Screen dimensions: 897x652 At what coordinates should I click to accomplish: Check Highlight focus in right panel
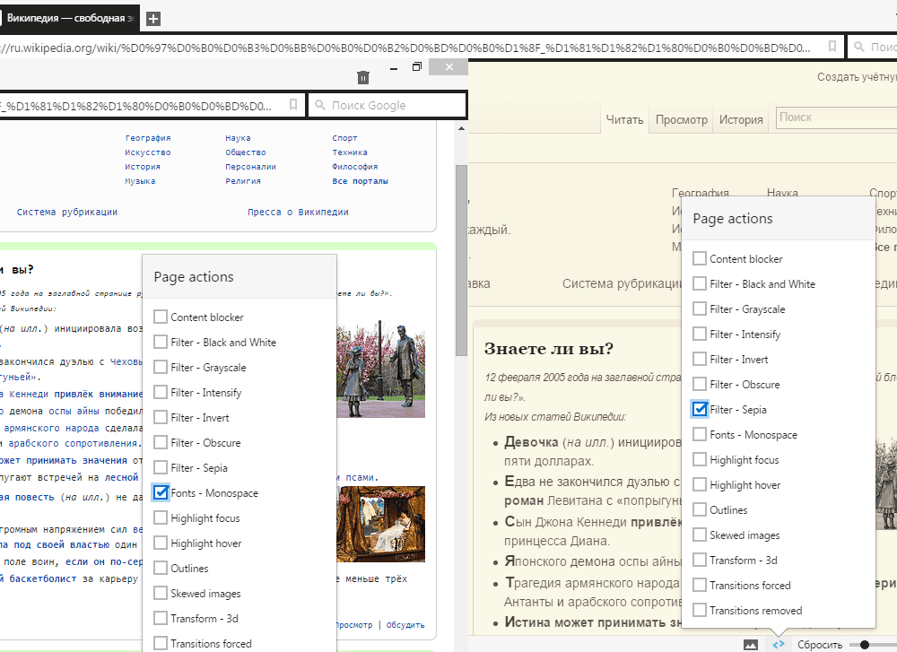click(x=700, y=460)
